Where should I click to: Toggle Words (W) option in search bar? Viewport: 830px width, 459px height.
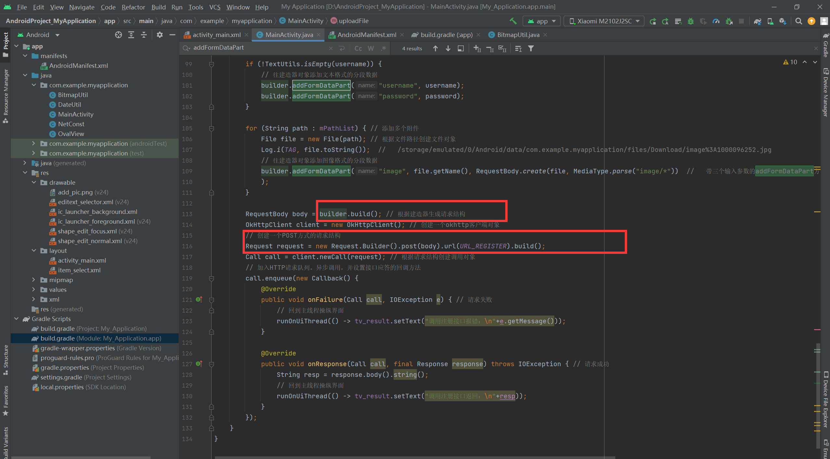371,48
